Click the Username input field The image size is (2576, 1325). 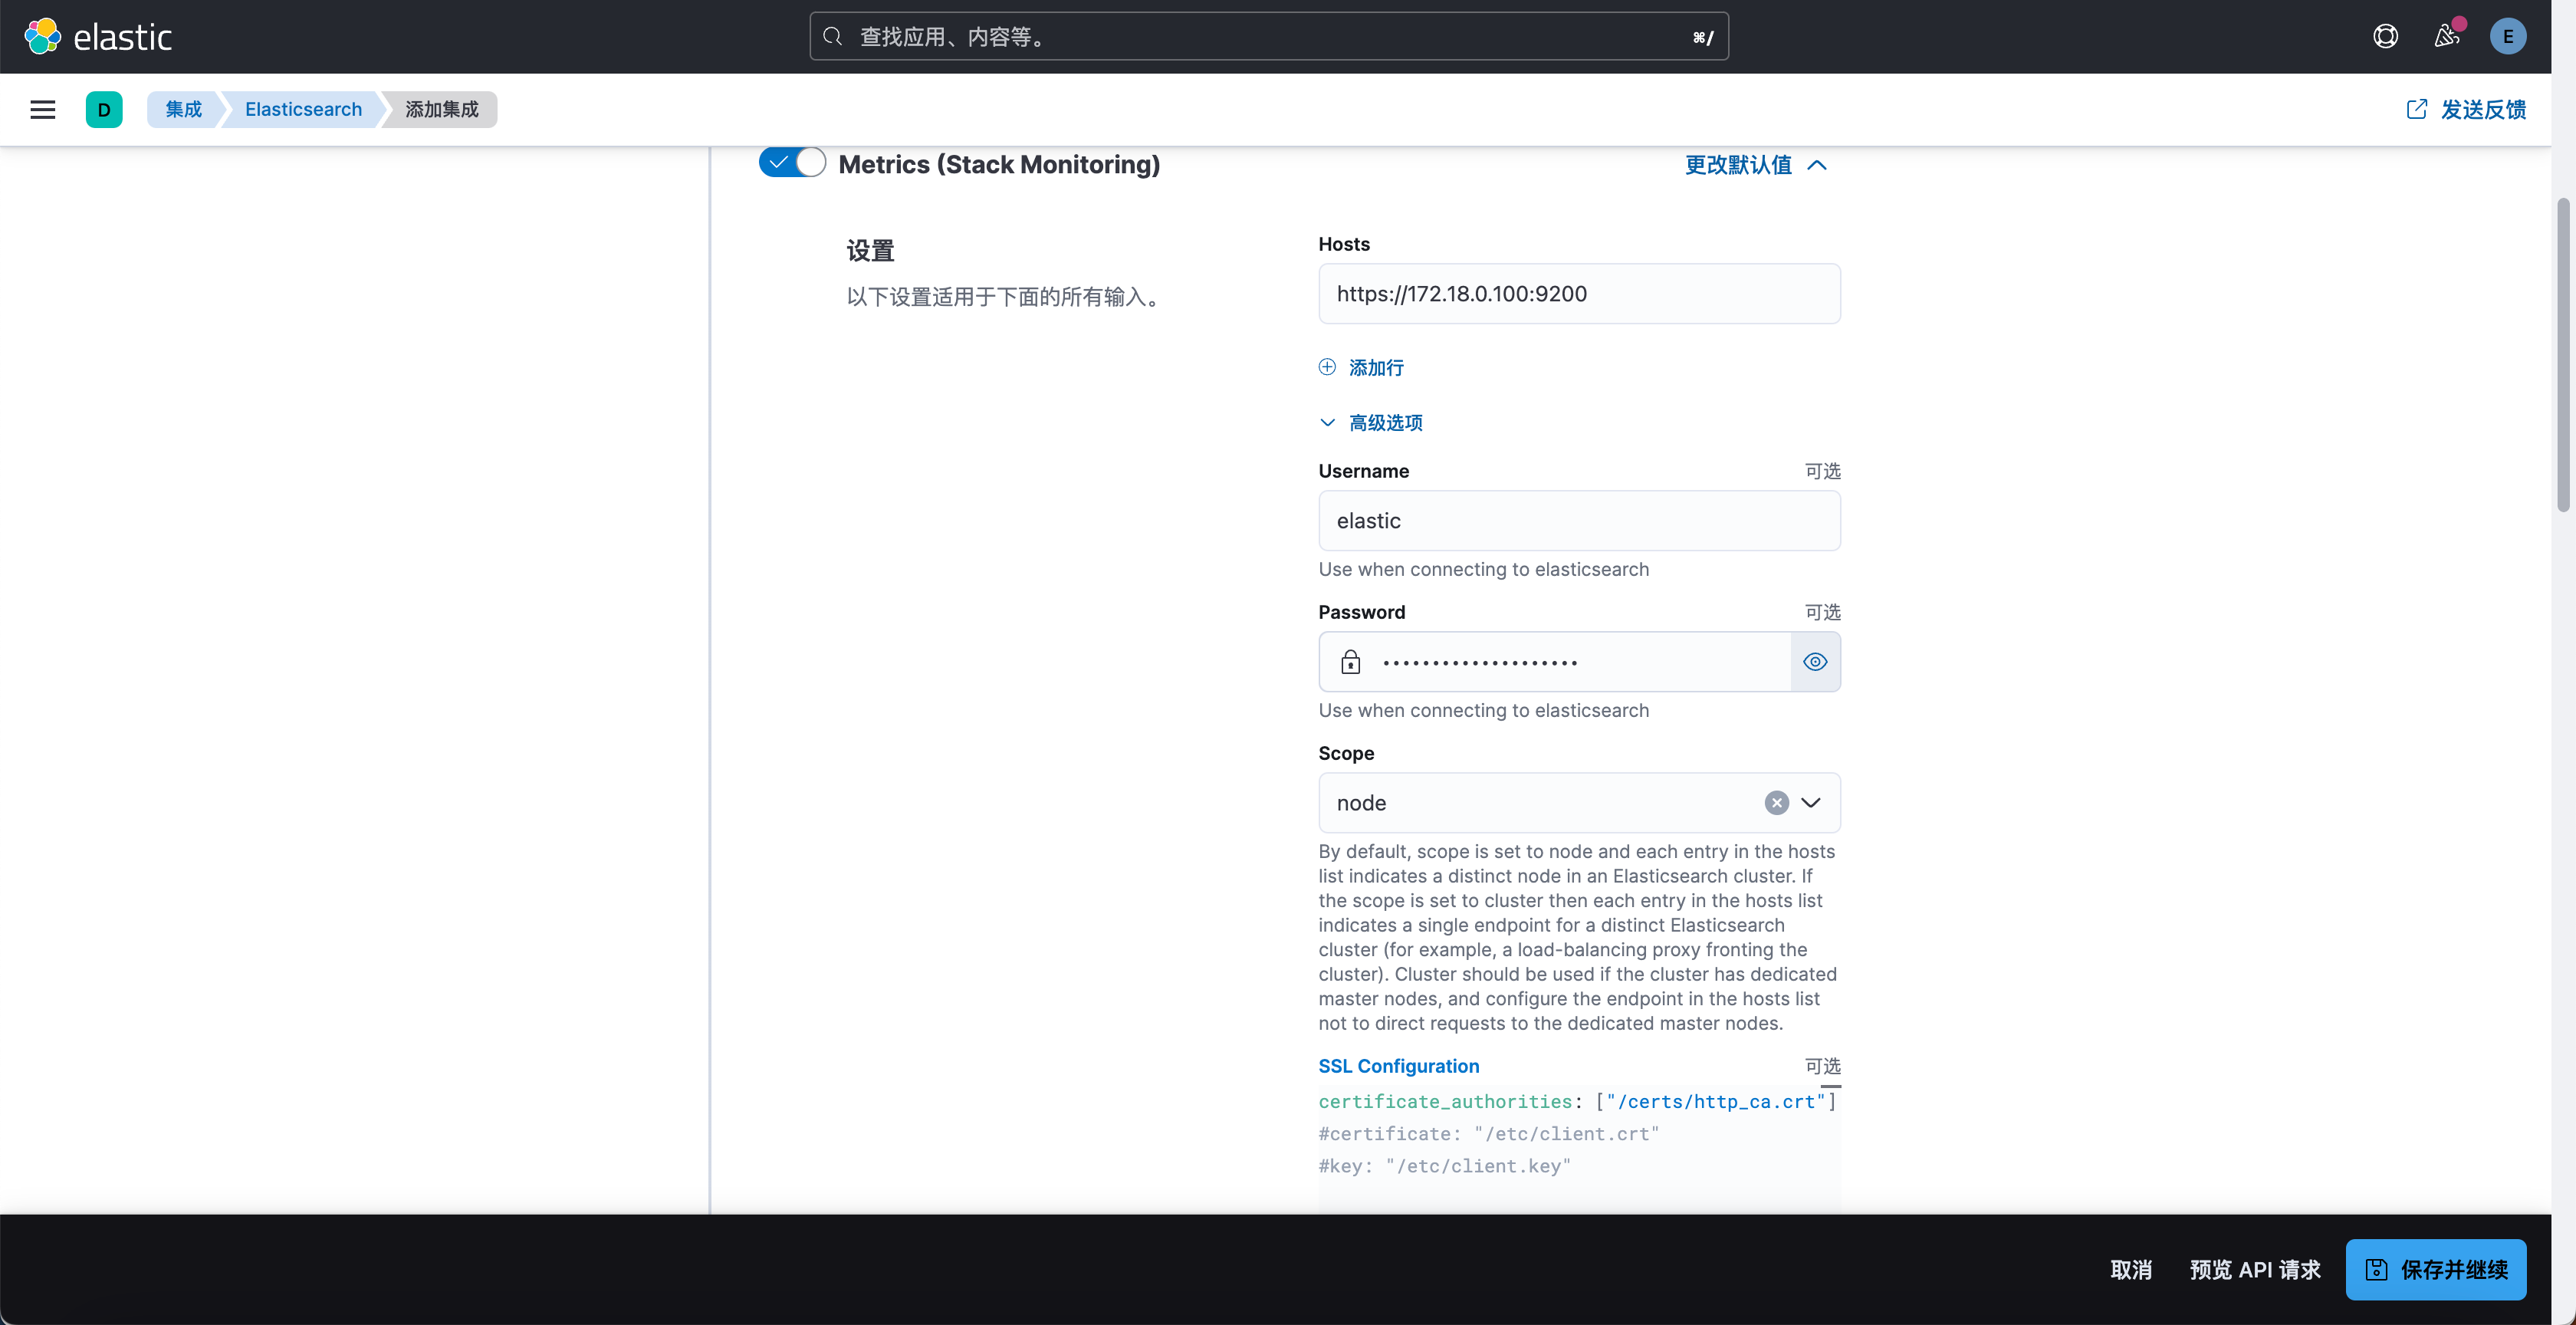tap(1579, 521)
